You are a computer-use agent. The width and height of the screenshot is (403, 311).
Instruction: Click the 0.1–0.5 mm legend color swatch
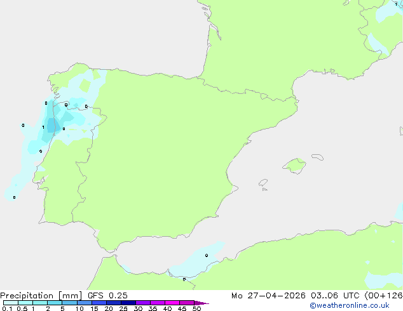pyautogui.click(x=11, y=303)
